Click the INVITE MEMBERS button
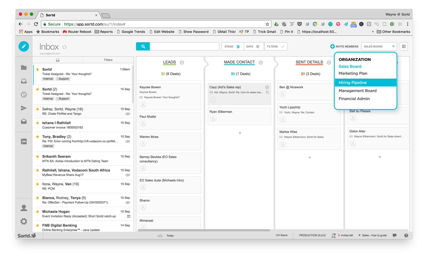Screen dimensions: 428x261 [x=344, y=47]
